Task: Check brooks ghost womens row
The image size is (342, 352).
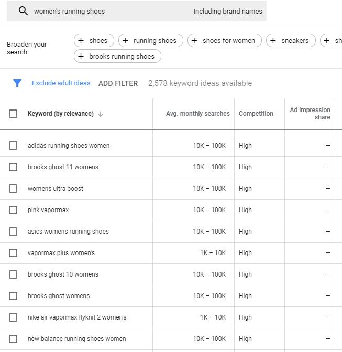Action: [x=13, y=296]
